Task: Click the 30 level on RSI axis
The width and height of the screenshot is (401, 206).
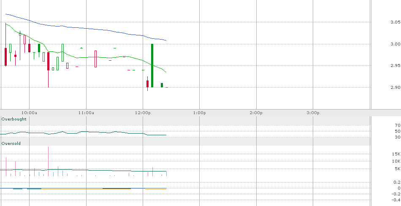Action: point(398,137)
